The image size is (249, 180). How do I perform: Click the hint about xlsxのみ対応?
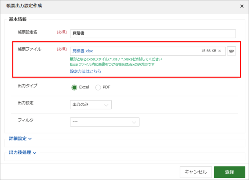pos(112,65)
